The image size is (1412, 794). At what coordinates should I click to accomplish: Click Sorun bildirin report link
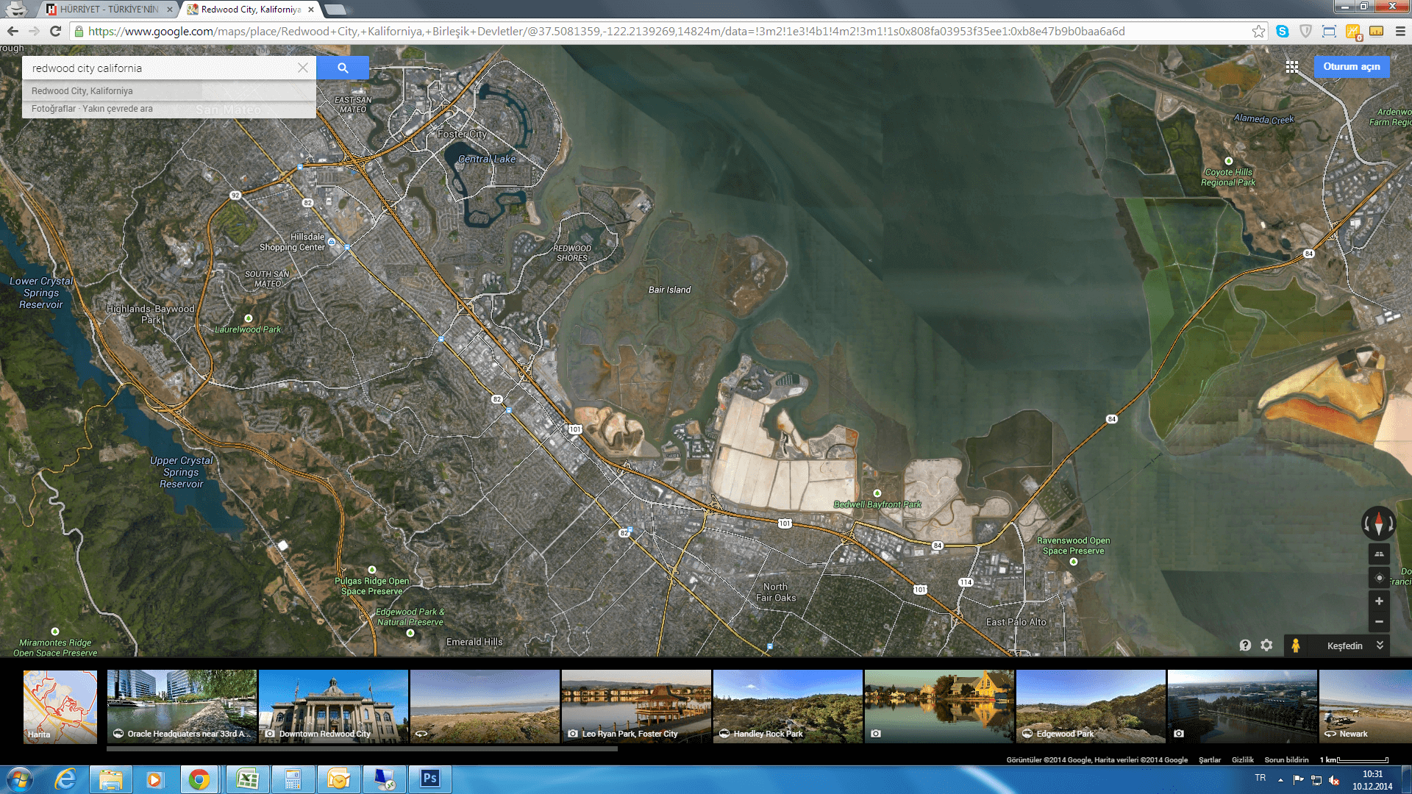click(1286, 760)
